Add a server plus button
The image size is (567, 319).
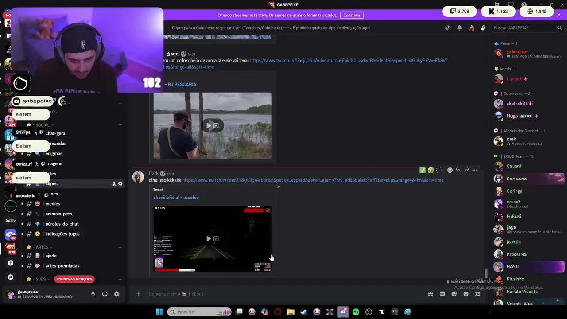(x=11, y=263)
